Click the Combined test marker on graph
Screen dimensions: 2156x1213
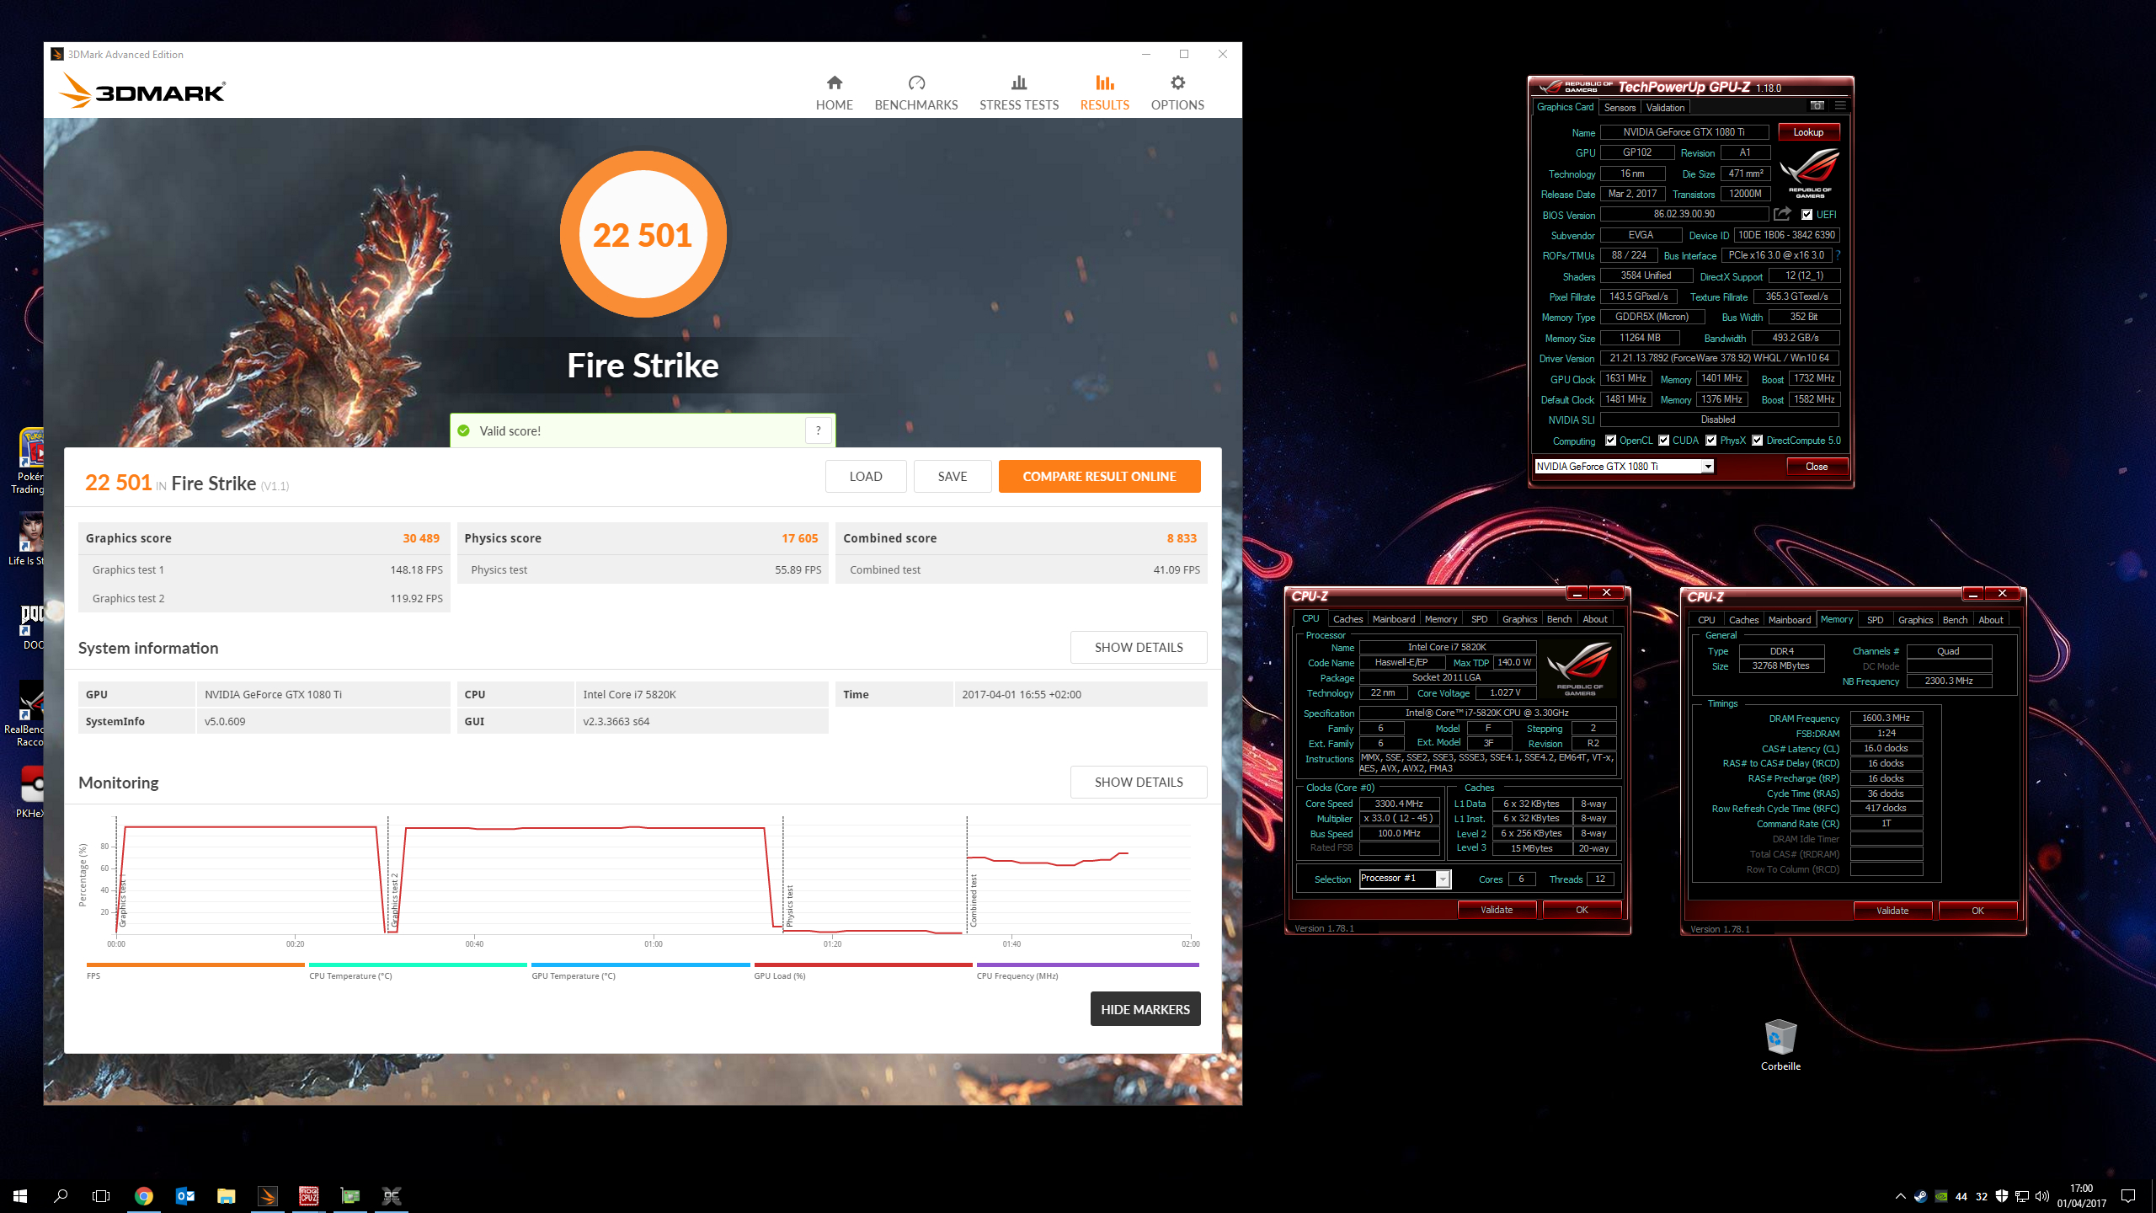click(974, 900)
